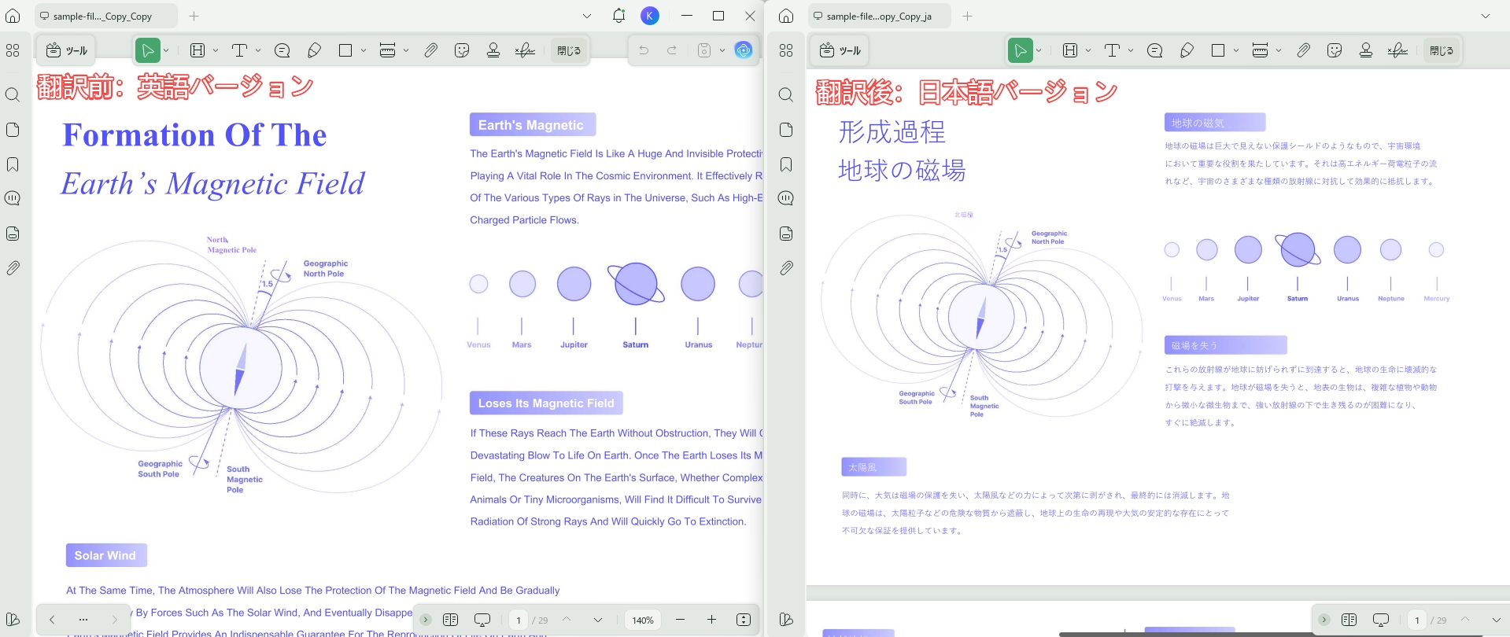Viewport: 1510px width, 637px height.
Task: Open the K account avatar
Action: point(650,16)
